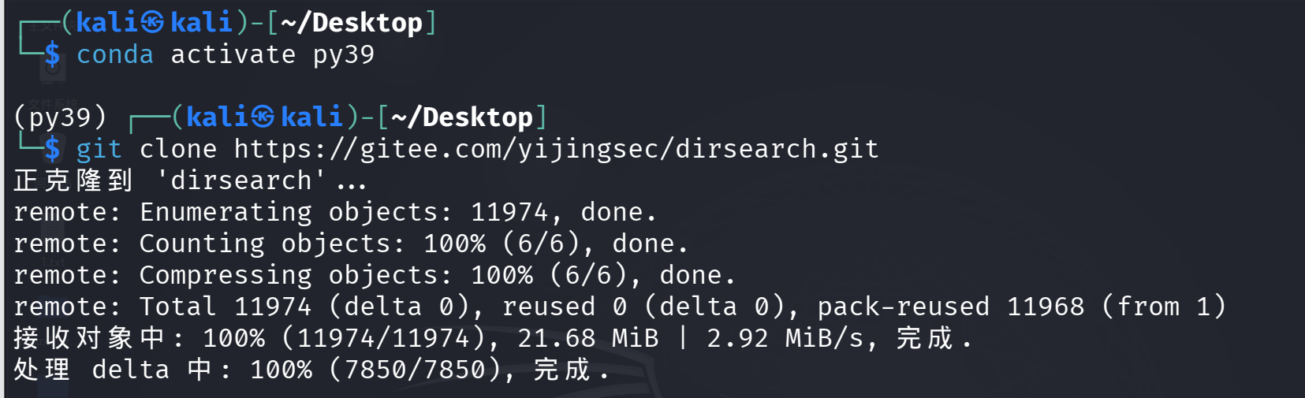
Task: Click the (py39) environment prefix of the second prompt
Action: click(60, 117)
